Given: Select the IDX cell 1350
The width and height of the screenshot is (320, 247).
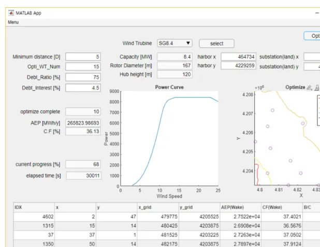Looking at the screenshot, I should [34, 244].
